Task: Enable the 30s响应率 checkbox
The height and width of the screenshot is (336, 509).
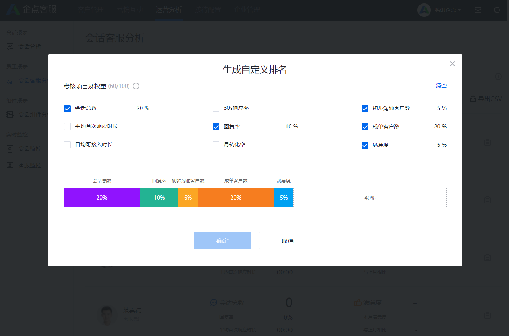Action: tap(216, 108)
